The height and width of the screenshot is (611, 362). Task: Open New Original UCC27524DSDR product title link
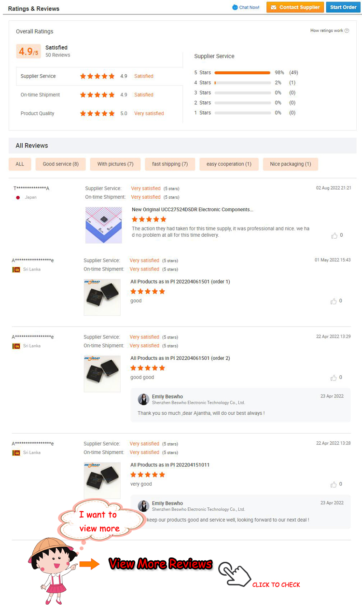(x=192, y=210)
